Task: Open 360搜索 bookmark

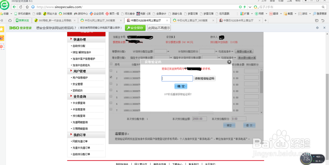Action: pyautogui.click(x=65, y=14)
